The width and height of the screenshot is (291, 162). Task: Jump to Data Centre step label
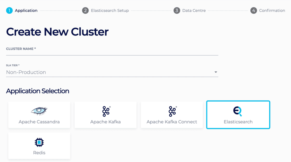(194, 10)
